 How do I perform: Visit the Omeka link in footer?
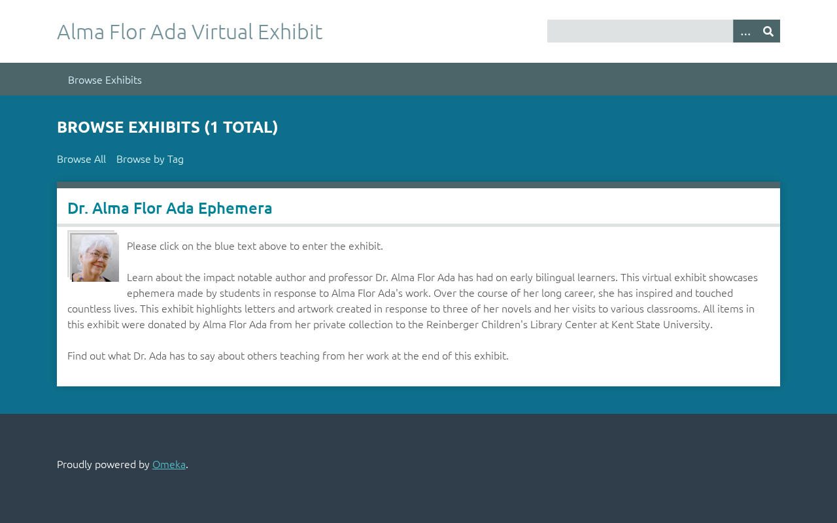(x=169, y=464)
